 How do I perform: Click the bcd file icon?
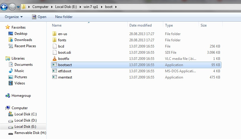(55, 46)
